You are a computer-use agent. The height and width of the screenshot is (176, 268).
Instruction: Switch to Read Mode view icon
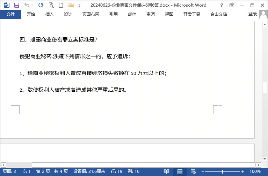[166, 171]
